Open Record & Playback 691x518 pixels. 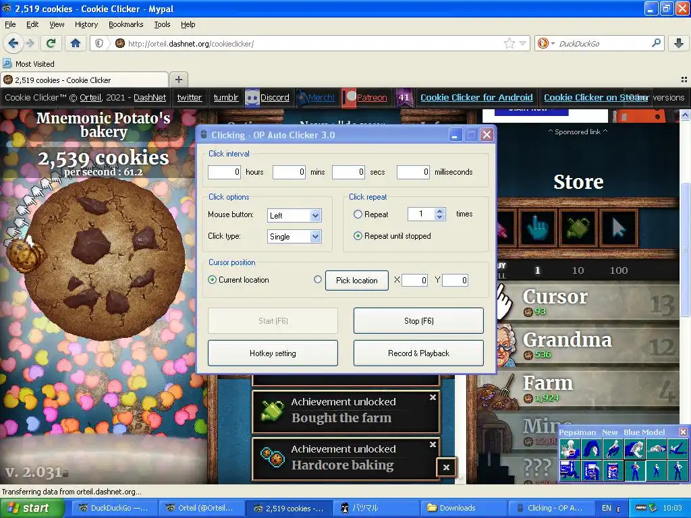pyautogui.click(x=418, y=353)
